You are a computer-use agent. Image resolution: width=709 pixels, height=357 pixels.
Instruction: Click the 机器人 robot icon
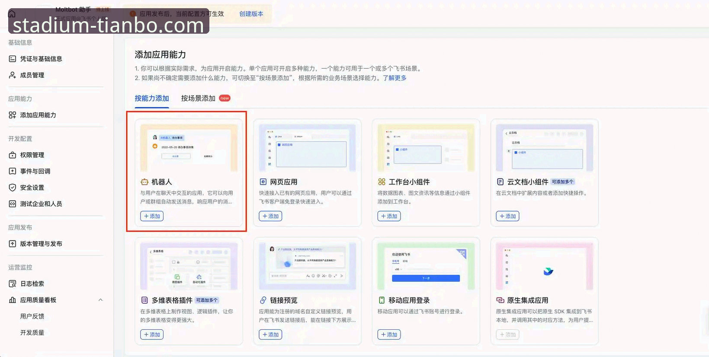144,182
